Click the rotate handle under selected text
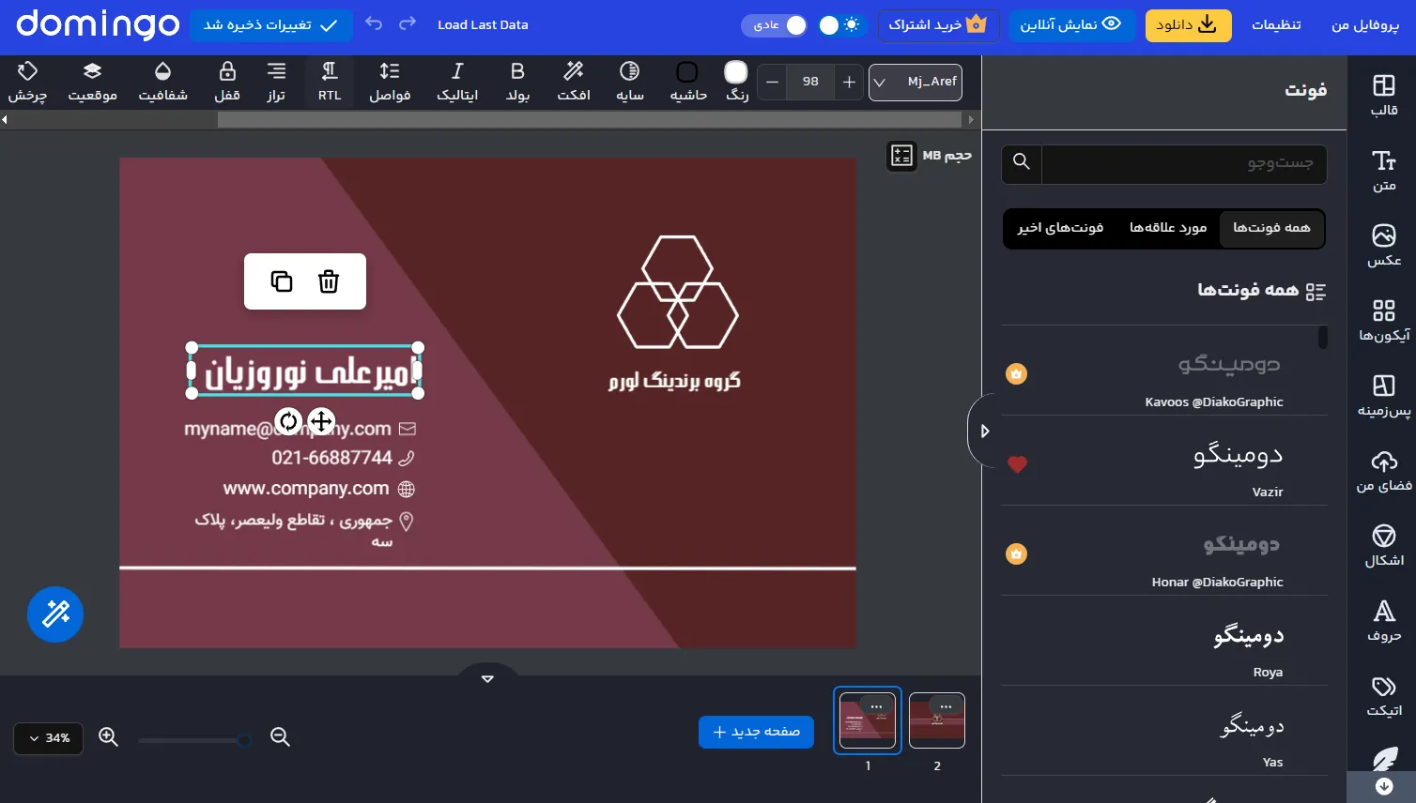Image resolution: width=1416 pixels, height=803 pixels. [x=288, y=421]
